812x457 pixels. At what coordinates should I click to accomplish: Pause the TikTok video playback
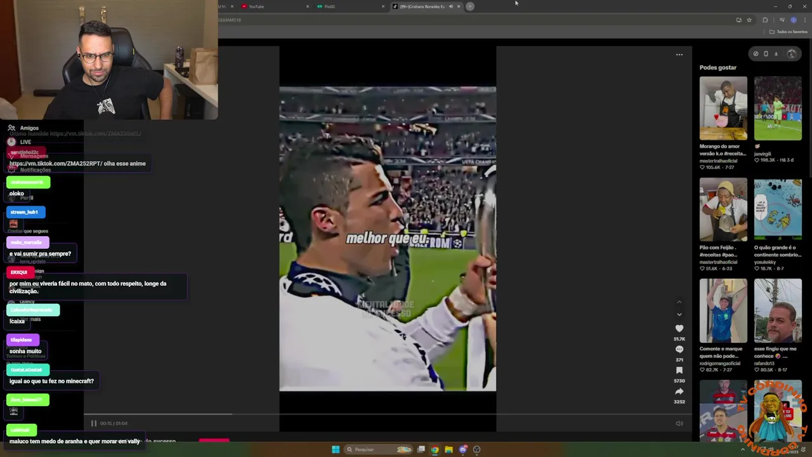(x=93, y=423)
